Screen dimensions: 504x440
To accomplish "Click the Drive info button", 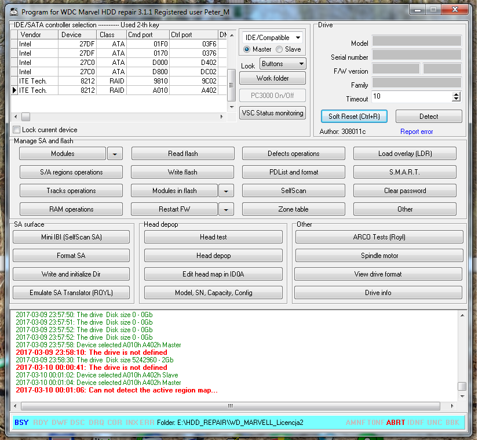I will click(378, 293).
